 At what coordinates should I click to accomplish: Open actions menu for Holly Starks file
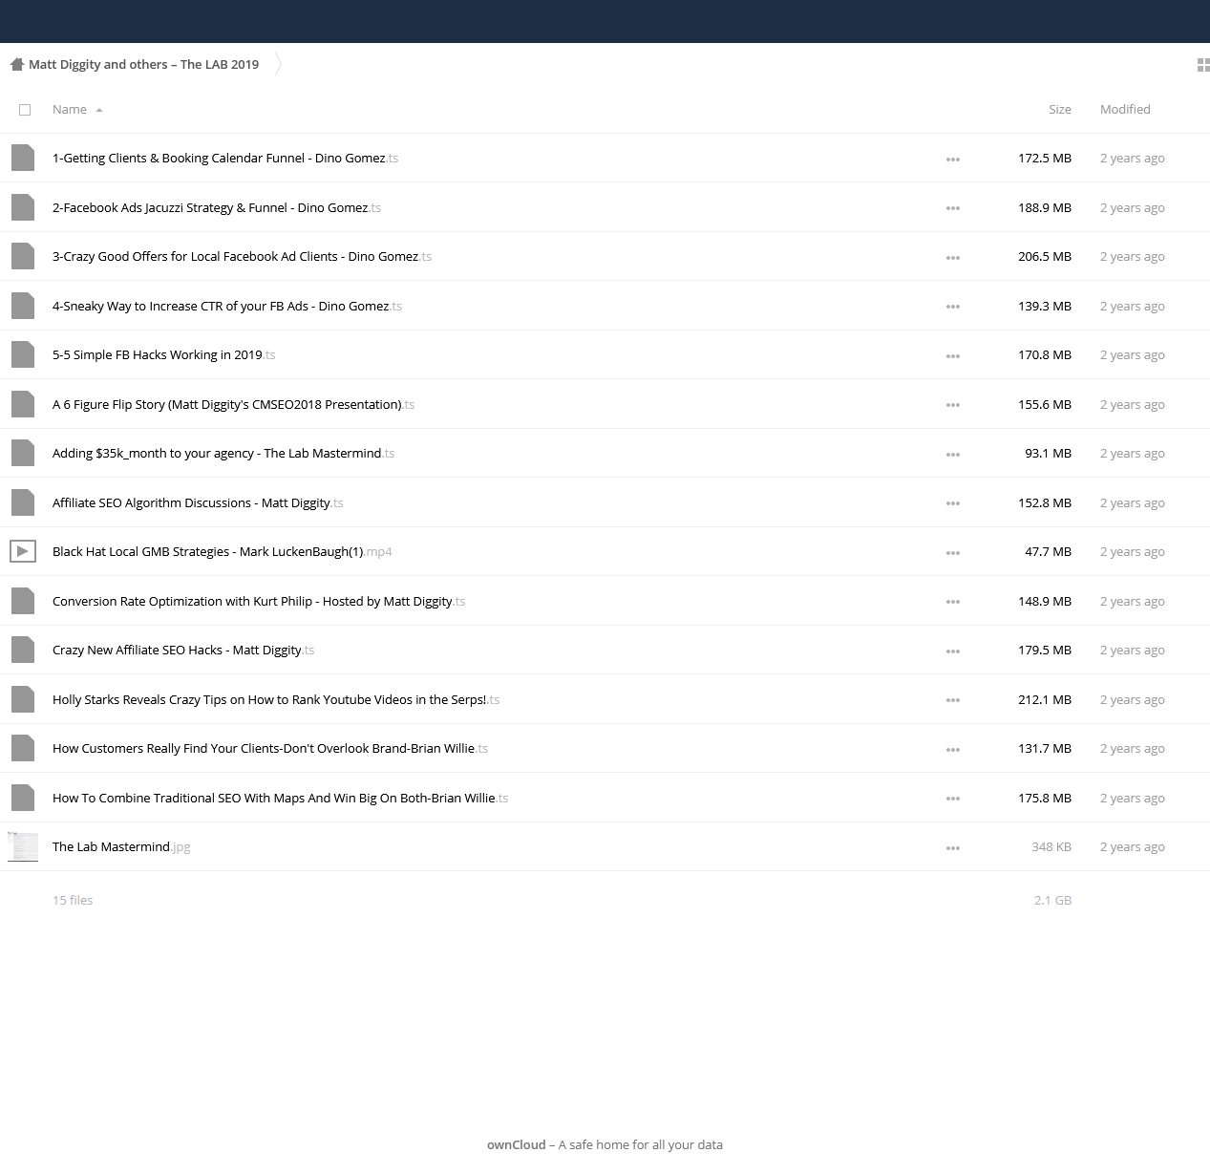pyautogui.click(x=952, y=700)
